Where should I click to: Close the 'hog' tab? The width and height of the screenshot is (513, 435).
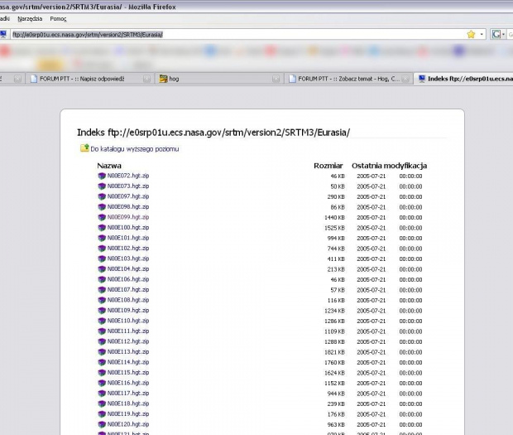275,80
